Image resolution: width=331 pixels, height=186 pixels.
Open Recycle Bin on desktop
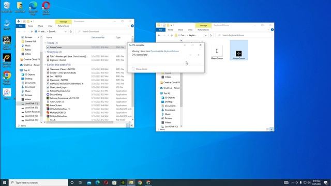[x=7, y=7]
